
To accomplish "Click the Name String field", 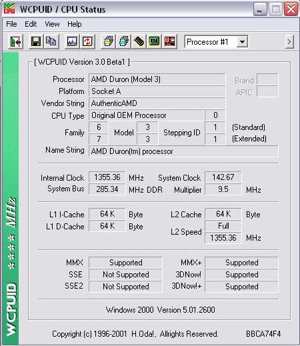I will pos(183,151).
